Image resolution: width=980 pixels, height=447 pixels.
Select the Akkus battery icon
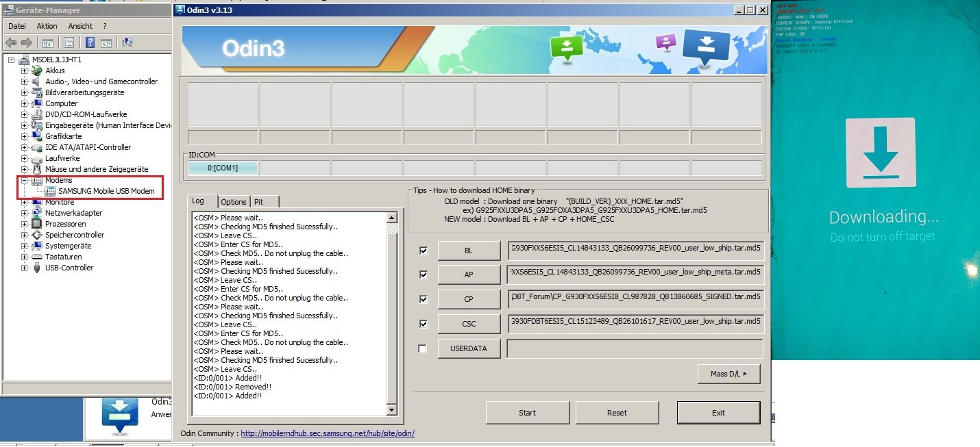37,71
